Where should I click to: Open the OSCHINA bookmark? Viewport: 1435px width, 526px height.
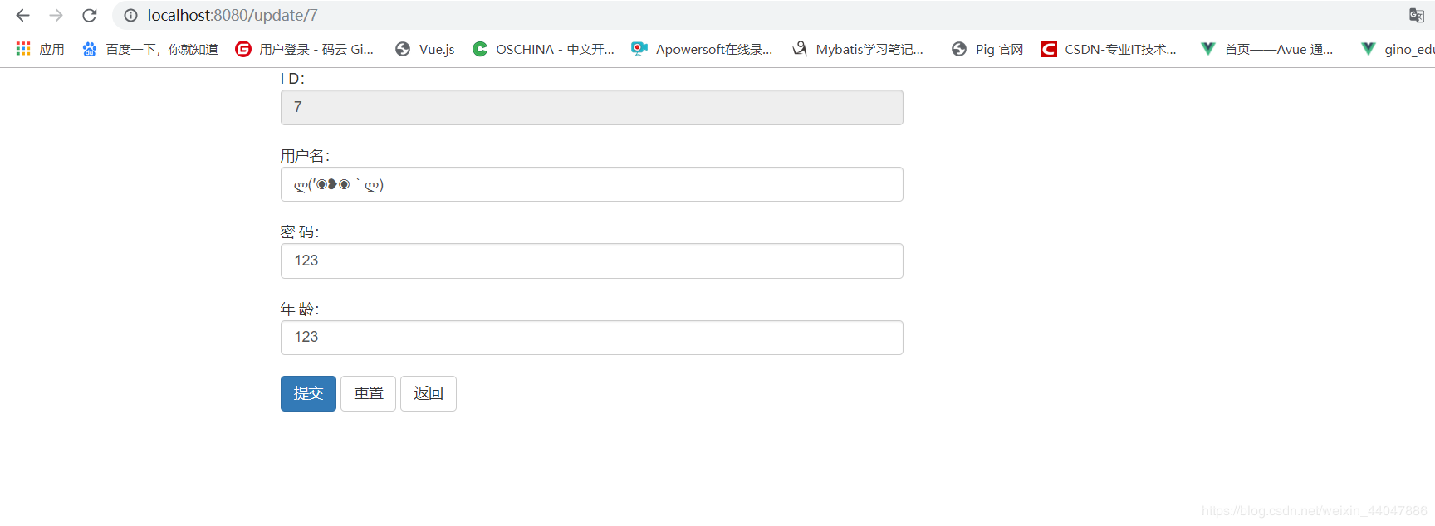coord(543,49)
